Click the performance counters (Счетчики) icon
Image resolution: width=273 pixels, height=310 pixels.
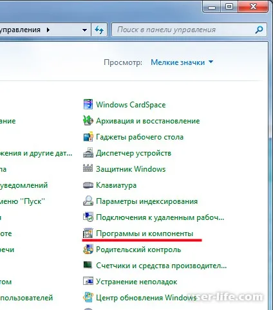coord(88,265)
